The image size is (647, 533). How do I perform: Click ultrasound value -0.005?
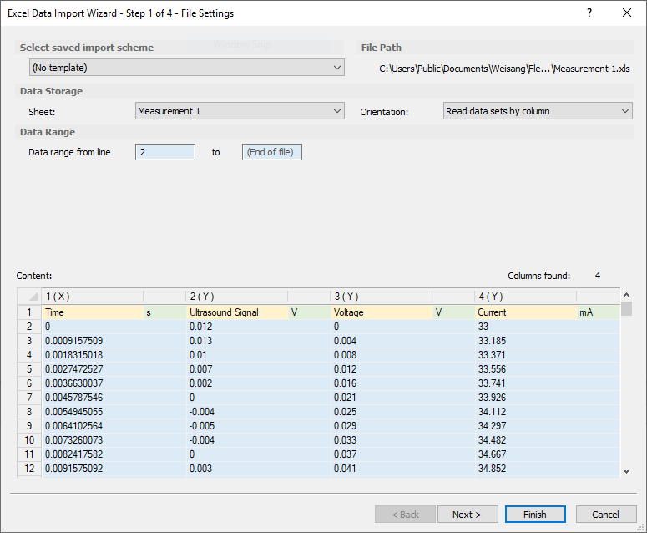pyautogui.click(x=258, y=426)
